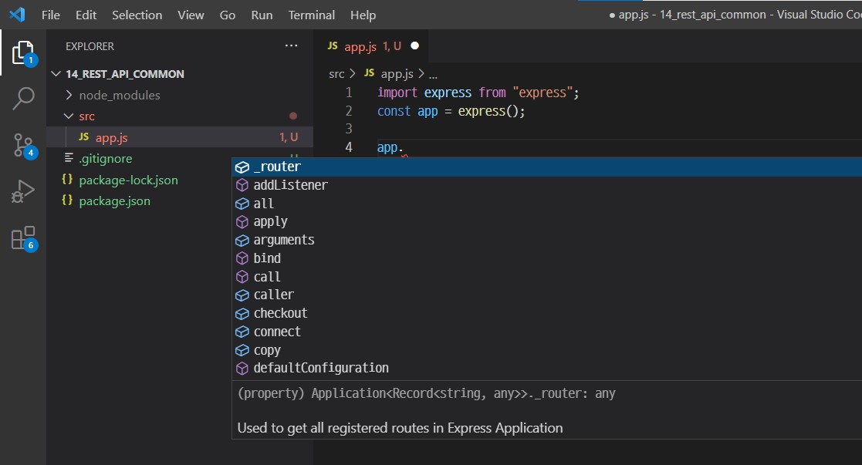
Task: Open Source Control view showing 4 changes
Action: 23,145
